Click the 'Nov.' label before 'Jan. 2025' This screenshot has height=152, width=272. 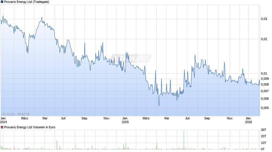point(107,118)
